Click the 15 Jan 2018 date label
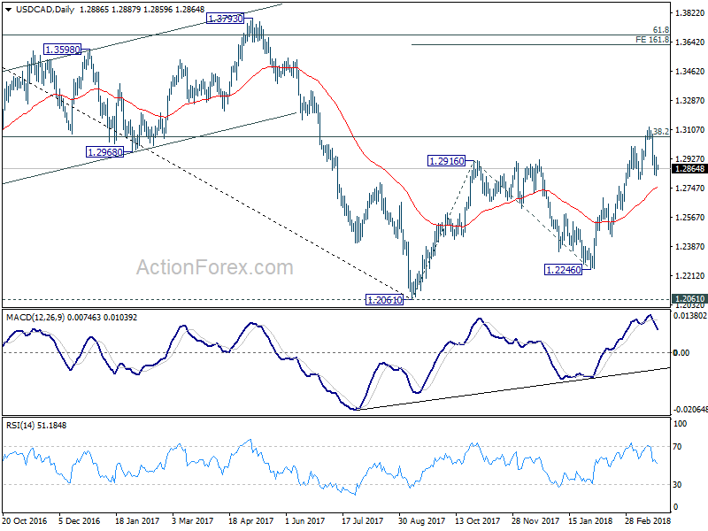Screen dimensions: 708x531 (x=590, y=520)
